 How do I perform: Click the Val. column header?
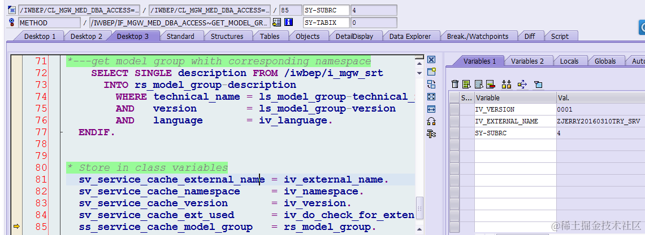pos(600,97)
